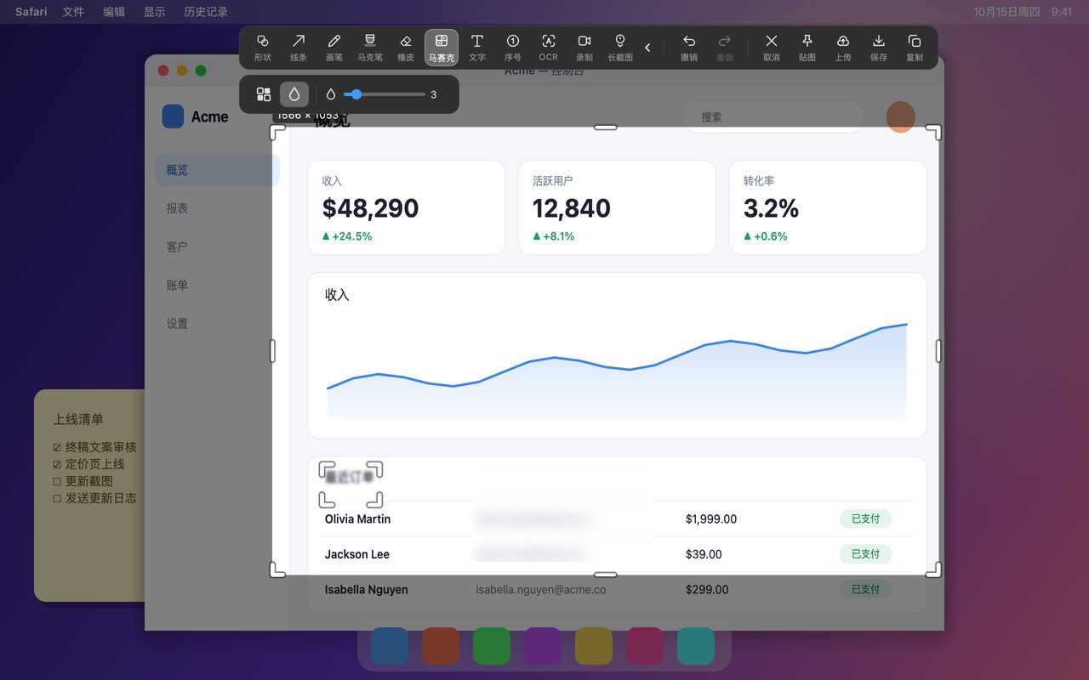Click the 转化率 3.2% card
This screenshot has height=680, width=1089.
(828, 207)
